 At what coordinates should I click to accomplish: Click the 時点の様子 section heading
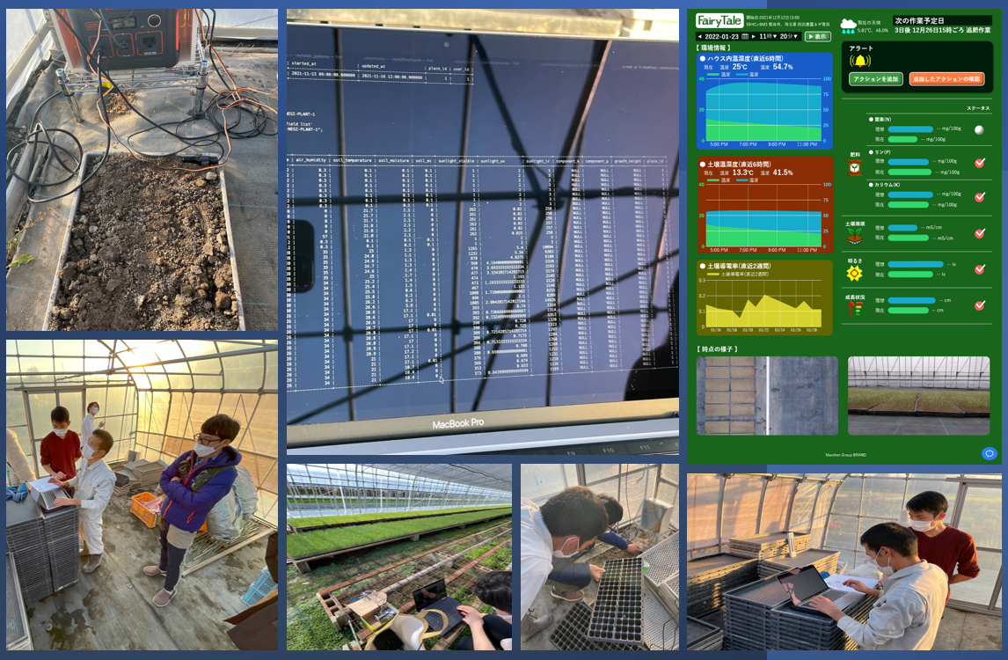718,349
